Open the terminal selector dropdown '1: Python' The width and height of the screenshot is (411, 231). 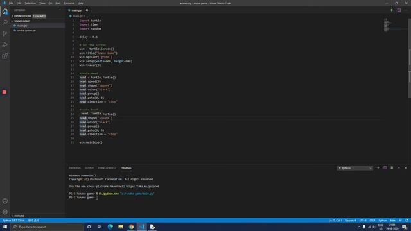click(354, 168)
